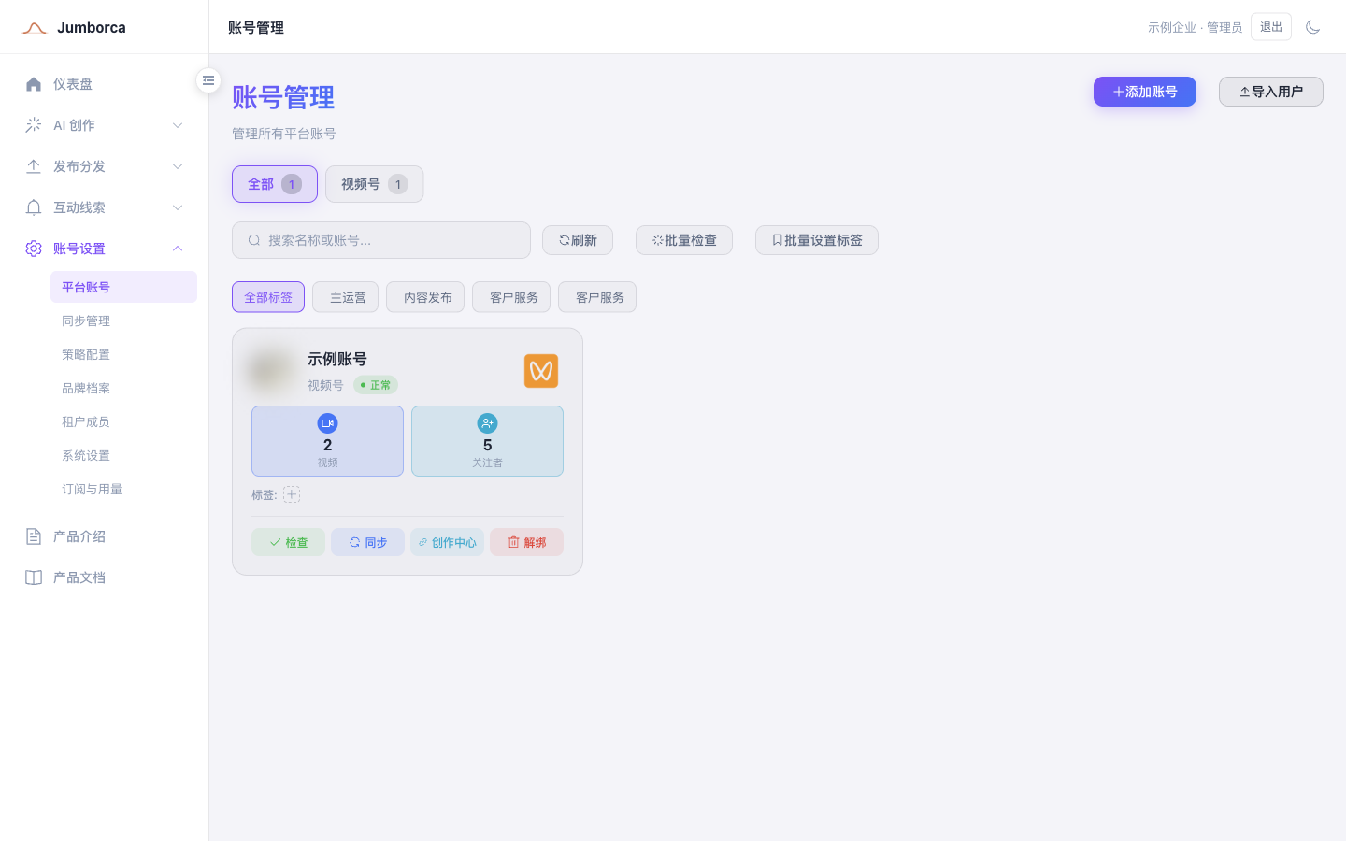The image size is (1346, 841).
Task: Click the followers icon in 关注者 stat
Action: [x=487, y=423]
